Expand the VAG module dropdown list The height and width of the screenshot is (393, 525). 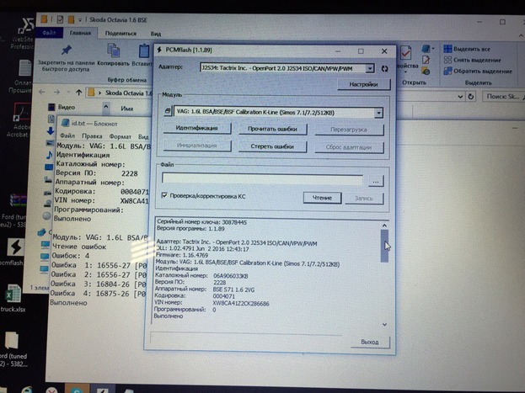[378, 112]
